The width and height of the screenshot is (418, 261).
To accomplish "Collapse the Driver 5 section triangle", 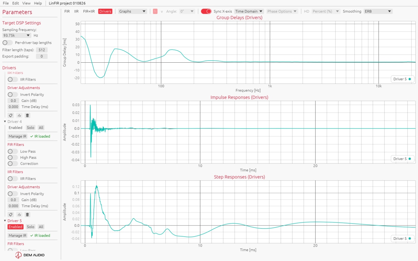I will tap(5, 221).
